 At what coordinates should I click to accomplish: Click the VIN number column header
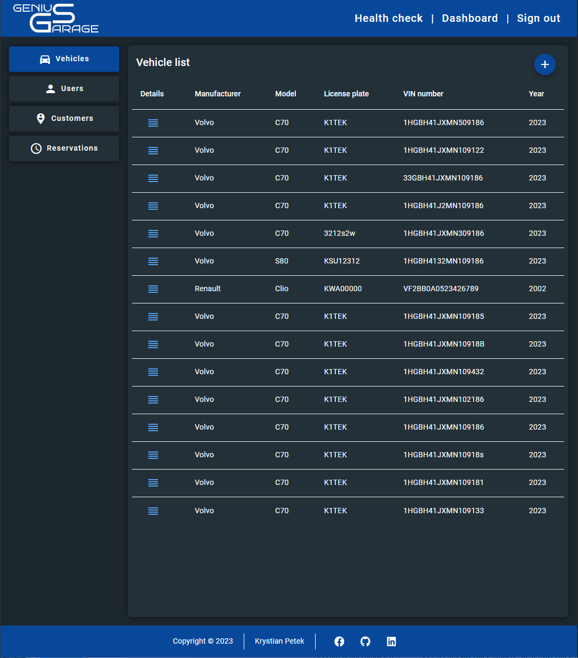tap(423, 94)
